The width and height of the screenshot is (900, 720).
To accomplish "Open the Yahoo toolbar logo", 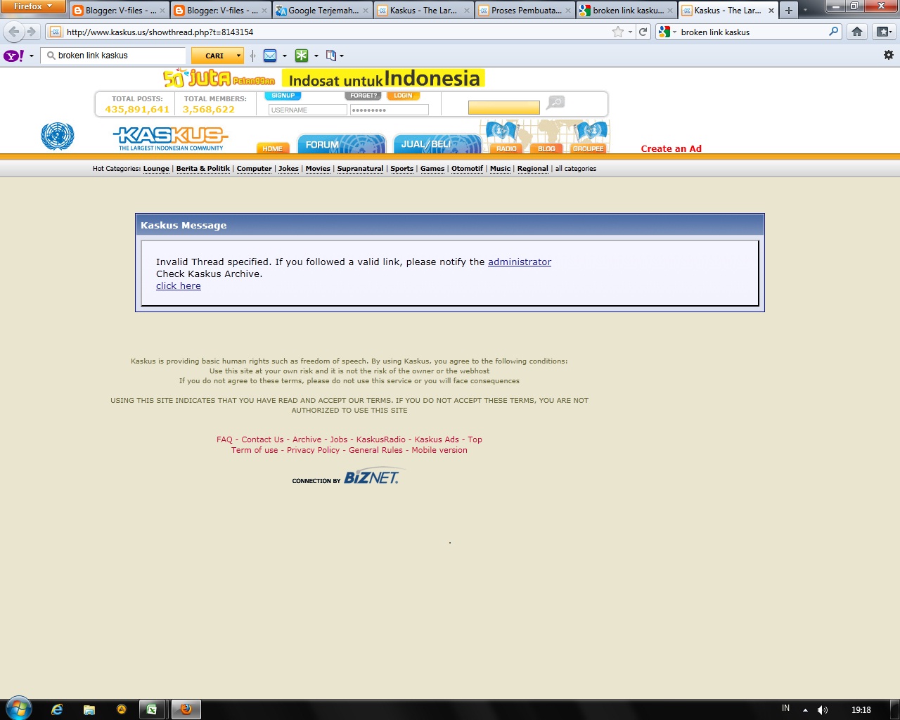I will (14, 56).
